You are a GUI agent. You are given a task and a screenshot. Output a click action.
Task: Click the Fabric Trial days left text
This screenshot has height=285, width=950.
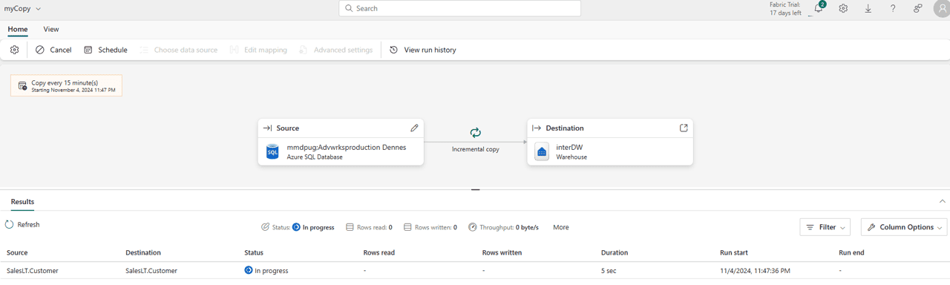click(x=785, y=9)
